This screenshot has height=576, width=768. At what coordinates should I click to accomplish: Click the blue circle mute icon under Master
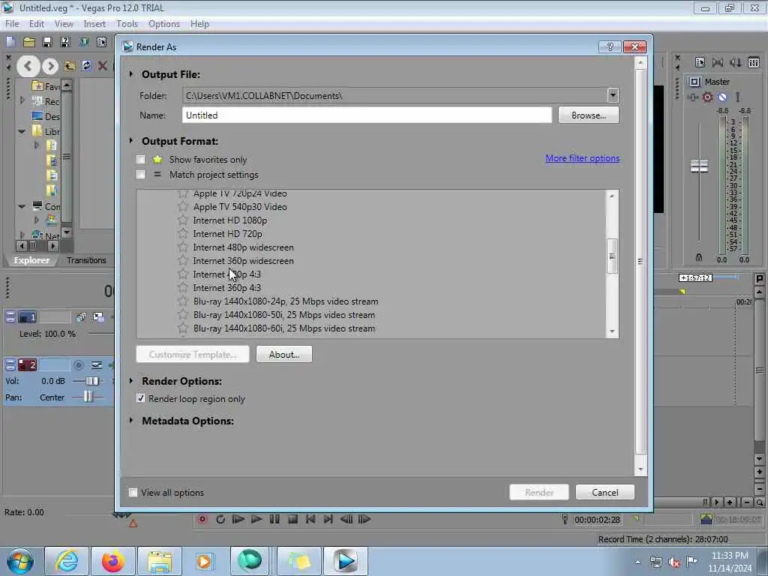click(x=722, y=97)
